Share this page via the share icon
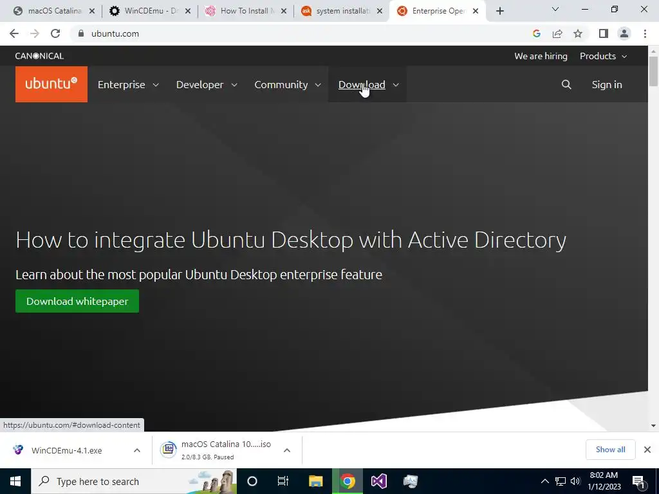 coord(557,33)
